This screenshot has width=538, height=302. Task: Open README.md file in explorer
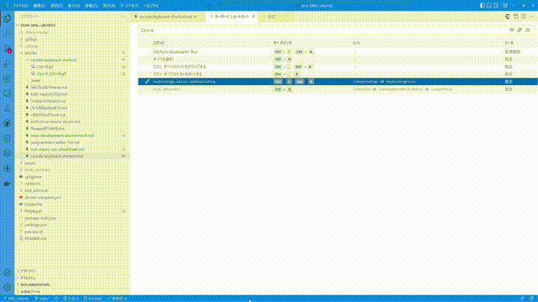[35, 239]
